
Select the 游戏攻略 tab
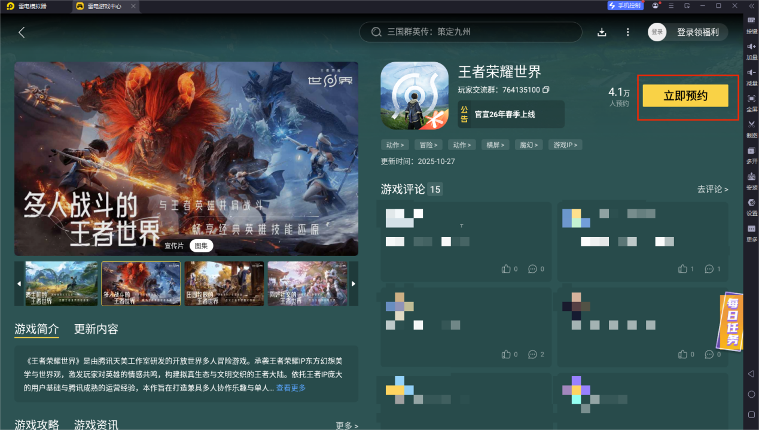click(36, 425)
